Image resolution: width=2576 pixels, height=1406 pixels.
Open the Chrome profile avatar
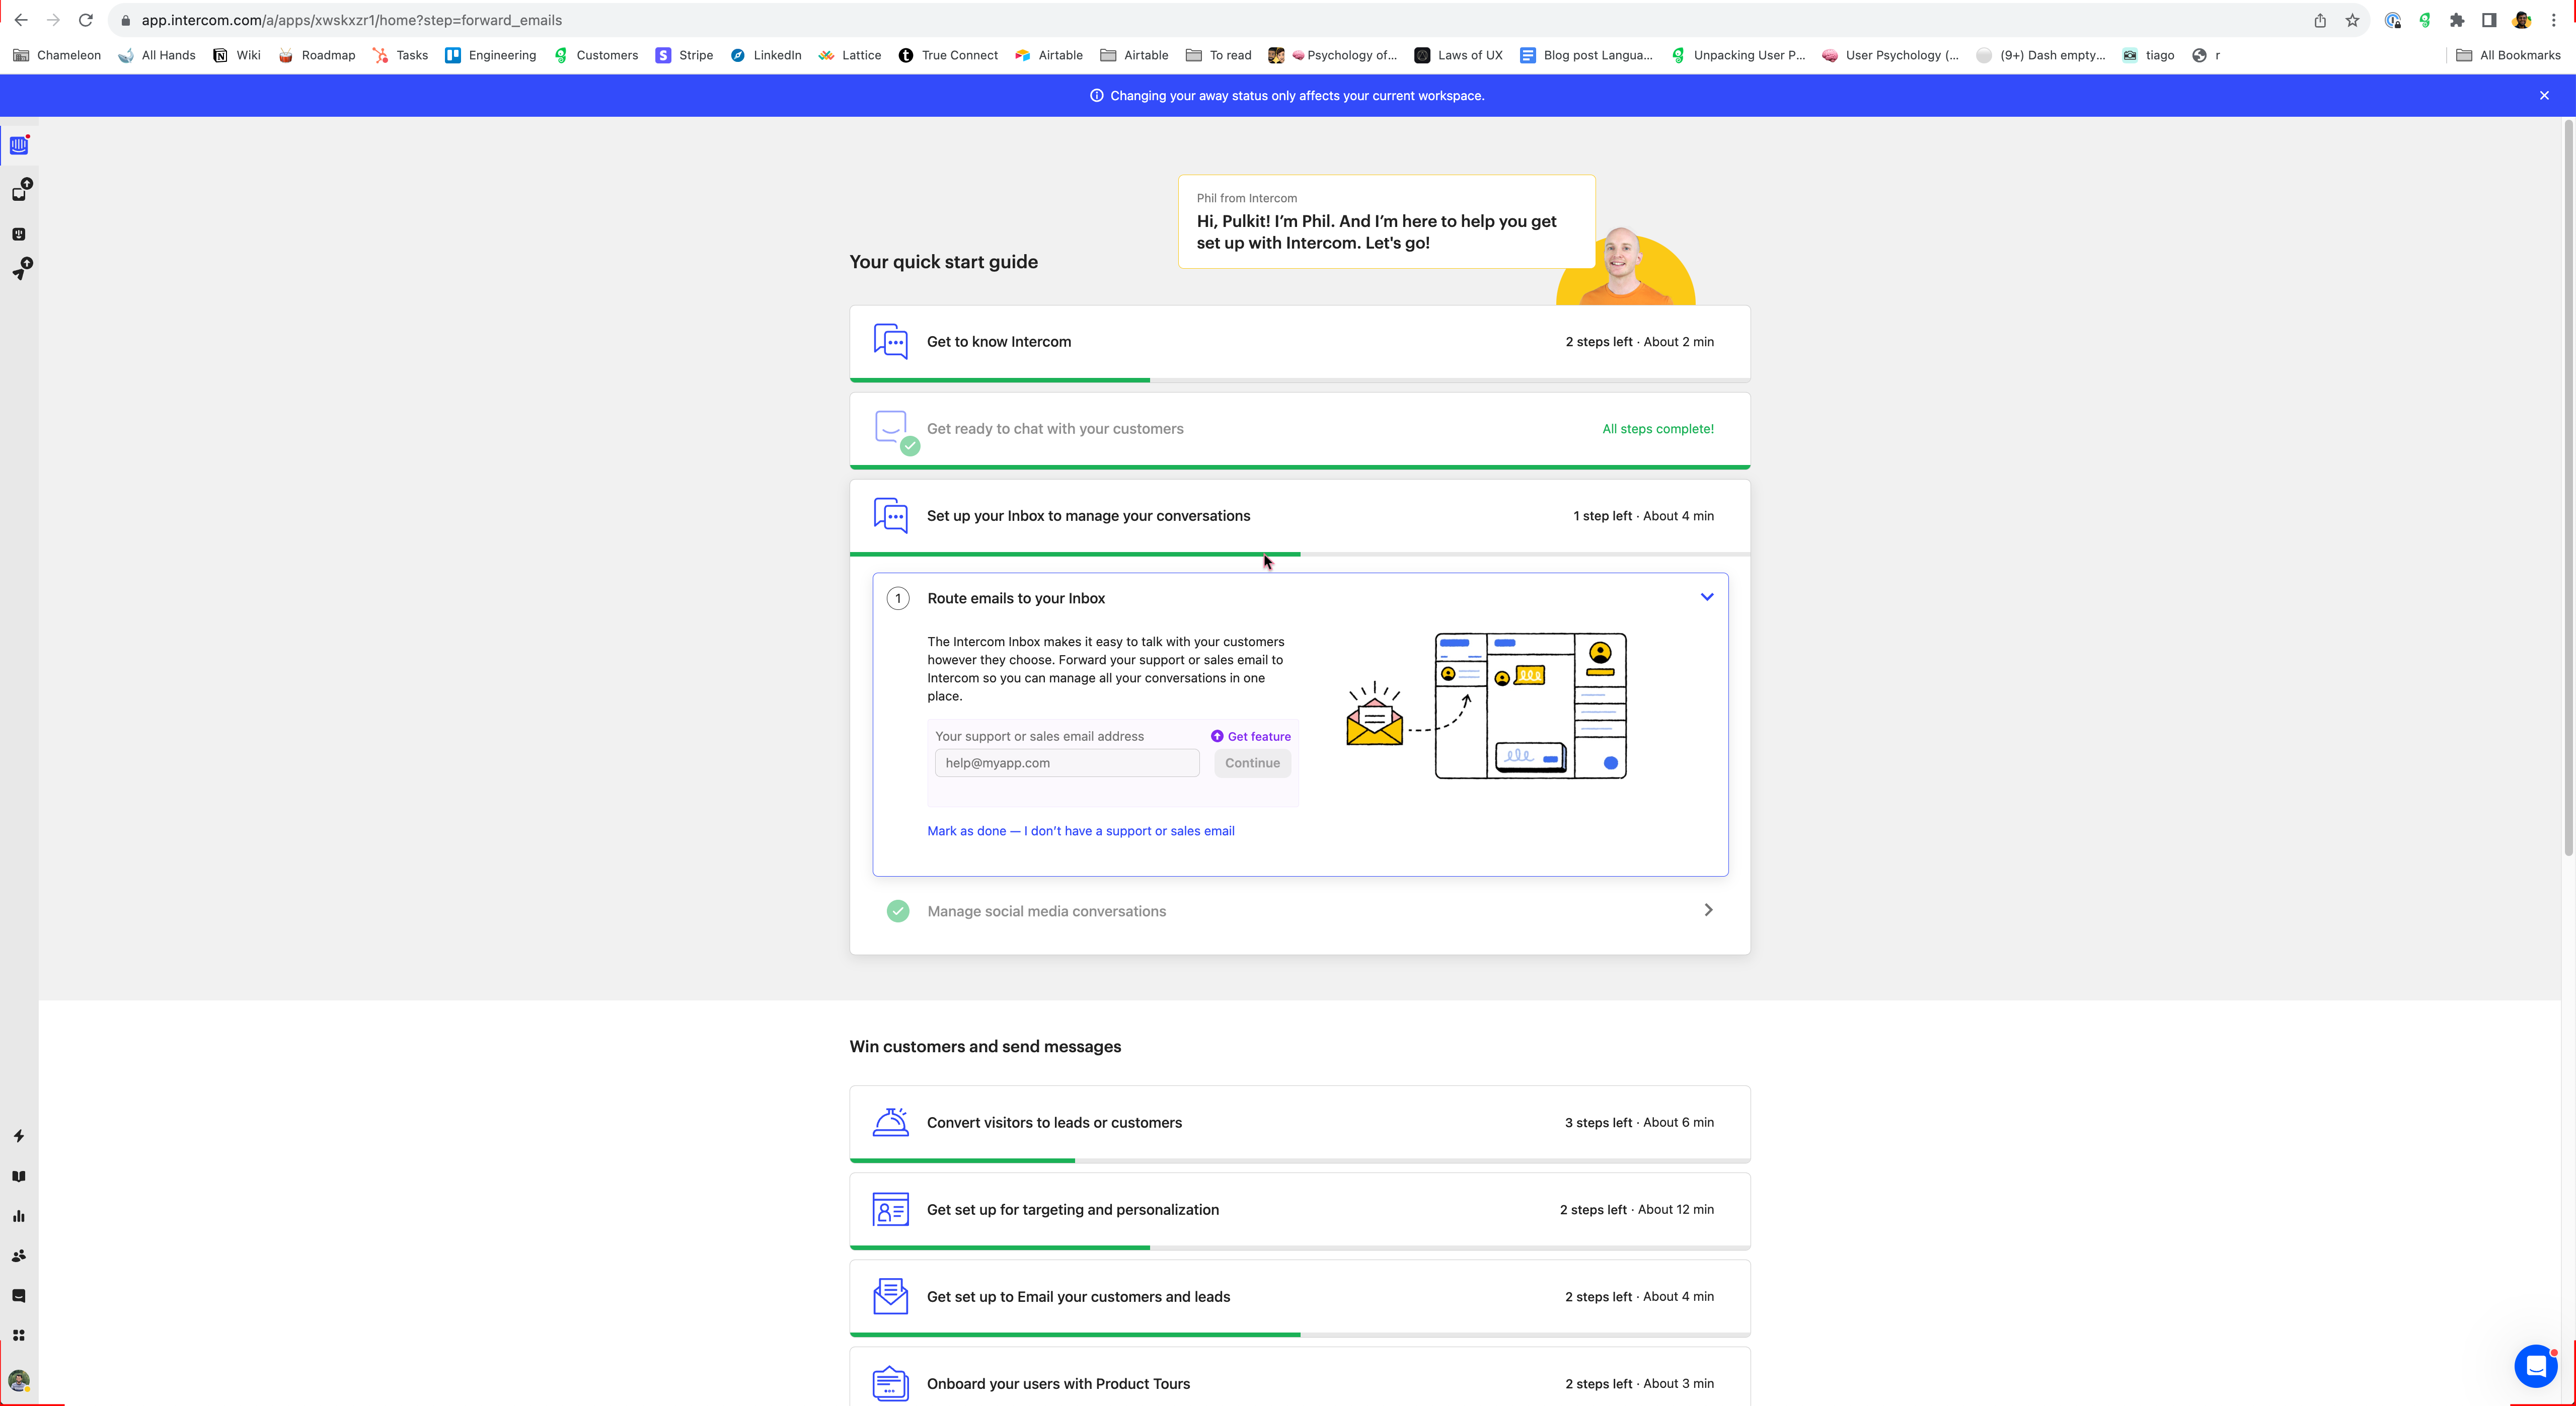tap(2522, 20)
